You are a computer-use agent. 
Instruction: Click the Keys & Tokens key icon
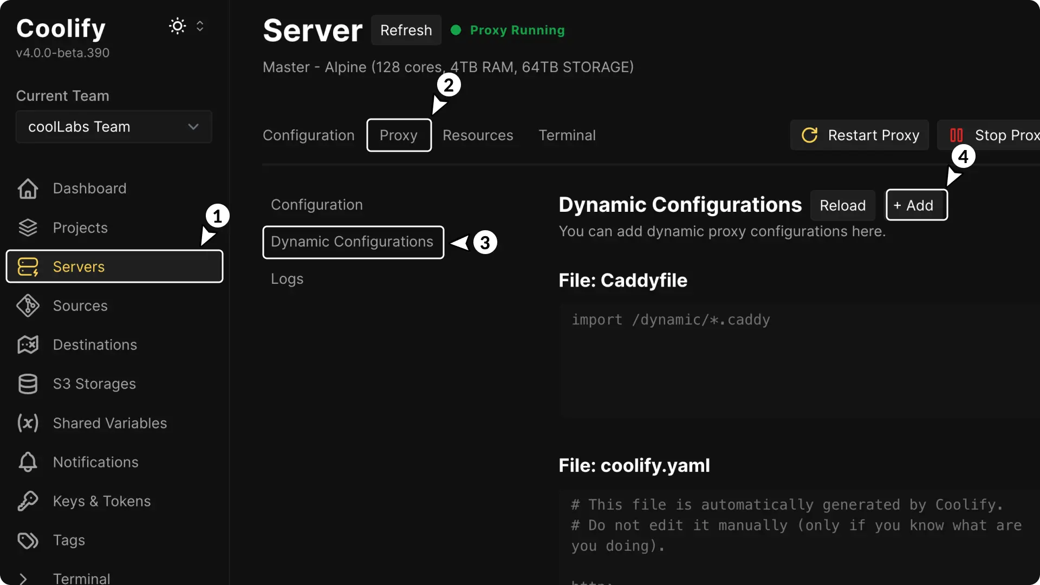(x=28, y=501)
